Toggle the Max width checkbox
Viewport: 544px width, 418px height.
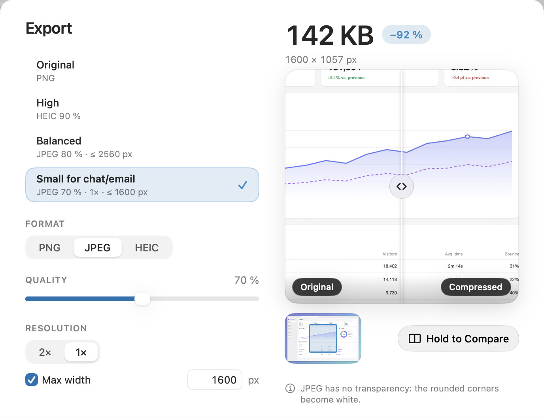point(32,380)
